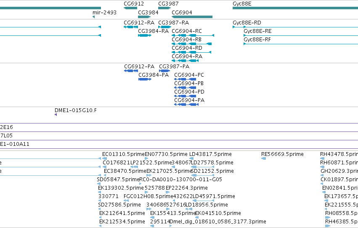Click the DME1-015G10.F label
This screenshot has height=228, width=358.
(76, 110)
